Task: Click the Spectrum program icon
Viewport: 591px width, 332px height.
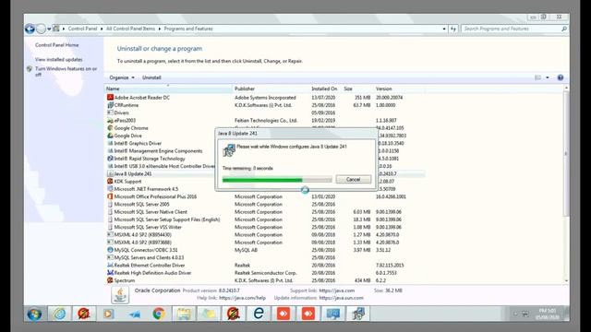Action: [x=110, y=280]
